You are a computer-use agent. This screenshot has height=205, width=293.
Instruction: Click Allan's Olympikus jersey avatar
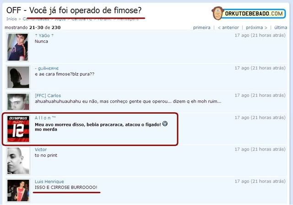click(18, 129)
